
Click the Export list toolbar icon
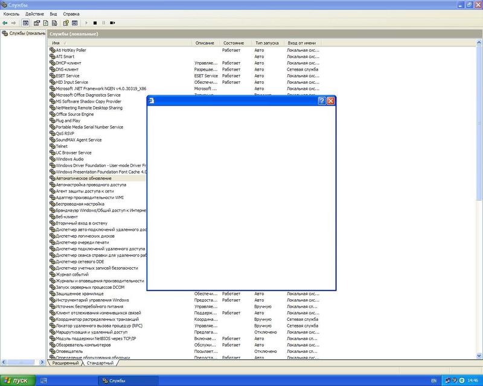tap(54, 23)
